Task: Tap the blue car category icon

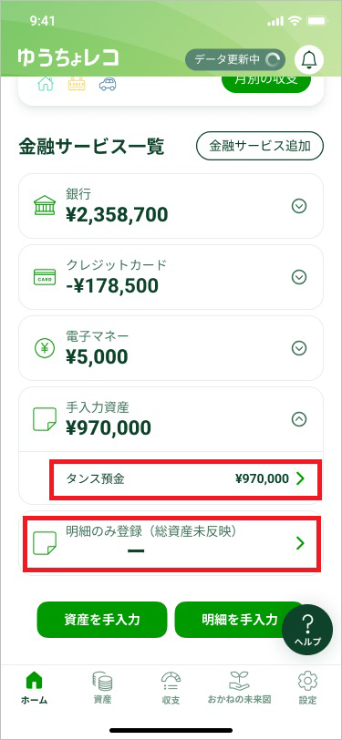Action: pyautogui.click(x=109, y=85)
